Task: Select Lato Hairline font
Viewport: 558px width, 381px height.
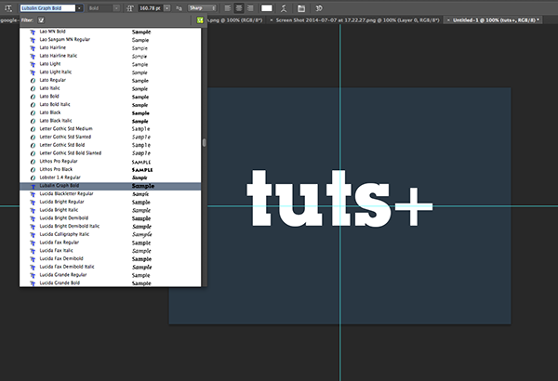Action: [x=111, y=48]
